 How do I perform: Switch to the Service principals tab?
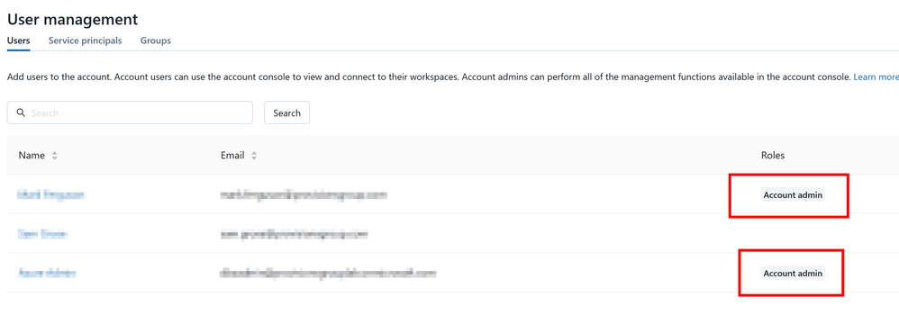click(85, 40)
